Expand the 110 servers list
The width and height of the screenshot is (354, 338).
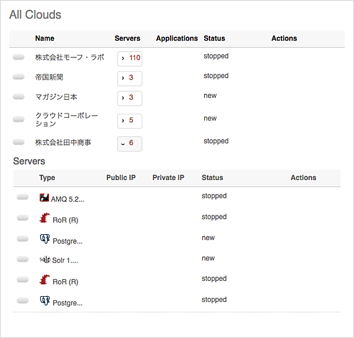click(x=130, y=59)
